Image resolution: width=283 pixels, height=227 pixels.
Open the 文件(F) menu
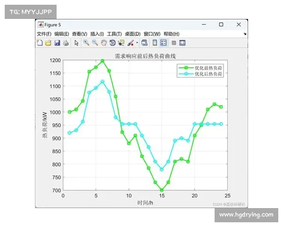tap(44, 34)
